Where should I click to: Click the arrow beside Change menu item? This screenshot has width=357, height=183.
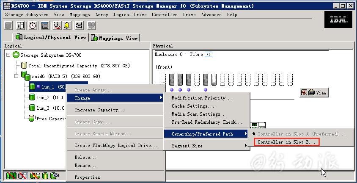(x=161, y=98)
